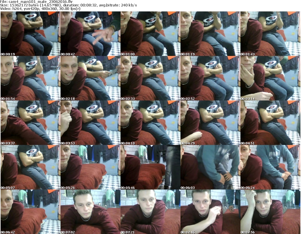Click the video codec text h264
The height and width of the screenshot is (234, 301).
tap(16, 8)
